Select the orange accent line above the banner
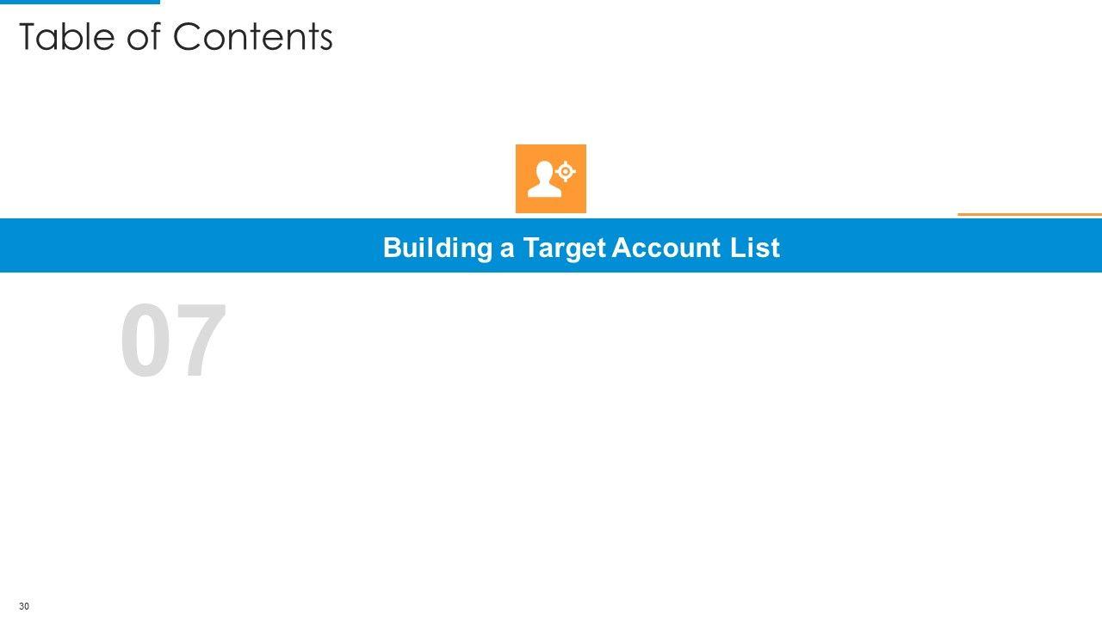 tap(1029, 214)
